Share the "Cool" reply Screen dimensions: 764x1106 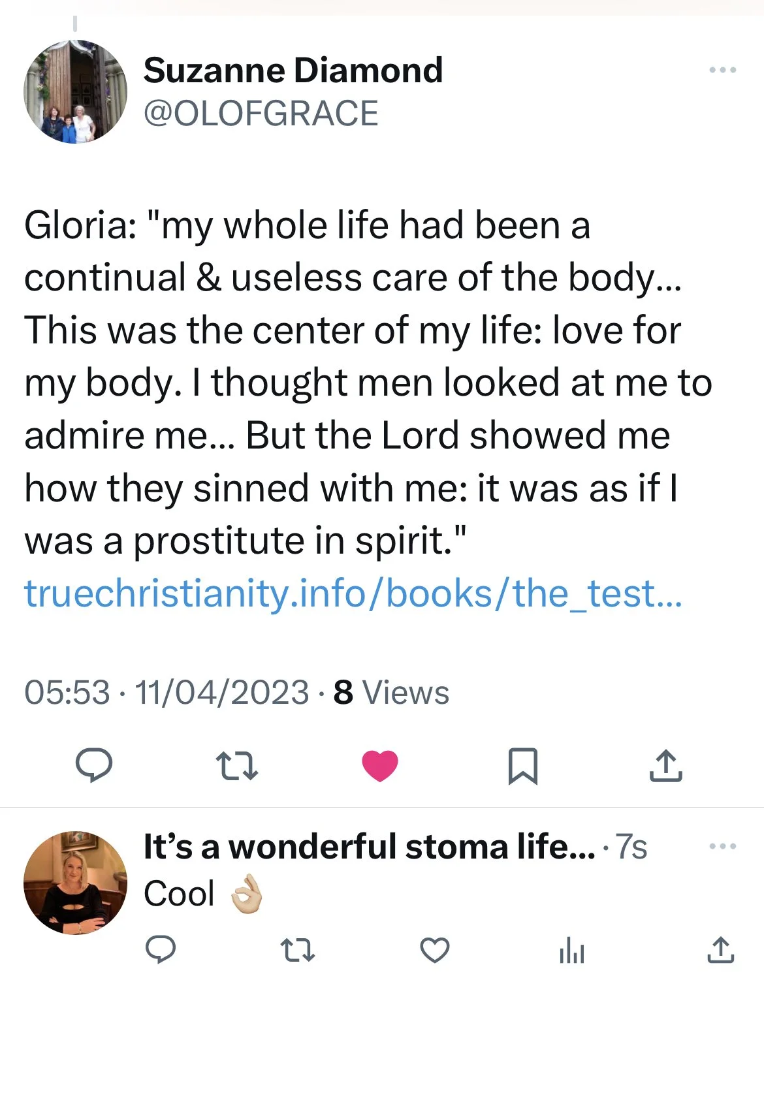pyautogui.click(x=721, y=950)
